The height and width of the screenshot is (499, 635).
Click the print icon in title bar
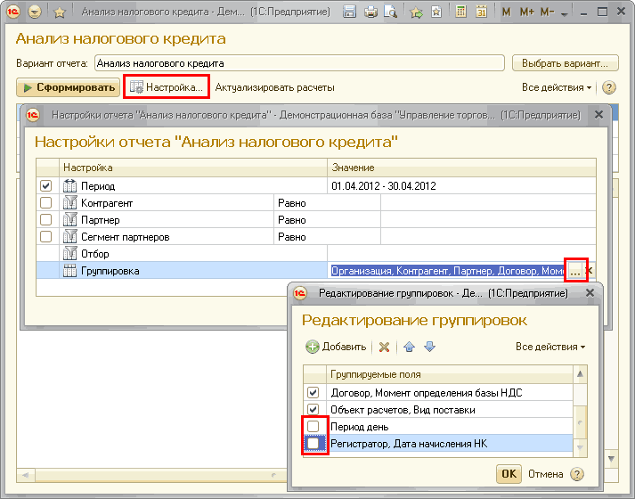[x=370, y=12]
